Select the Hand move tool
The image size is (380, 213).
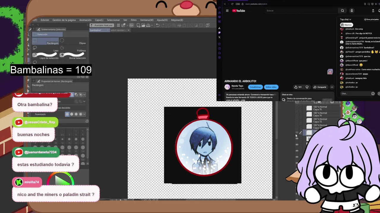28,39
